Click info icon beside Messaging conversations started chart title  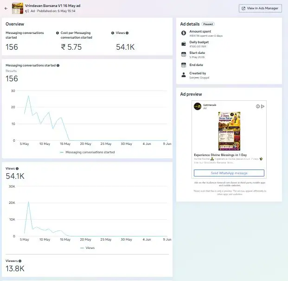58,65
